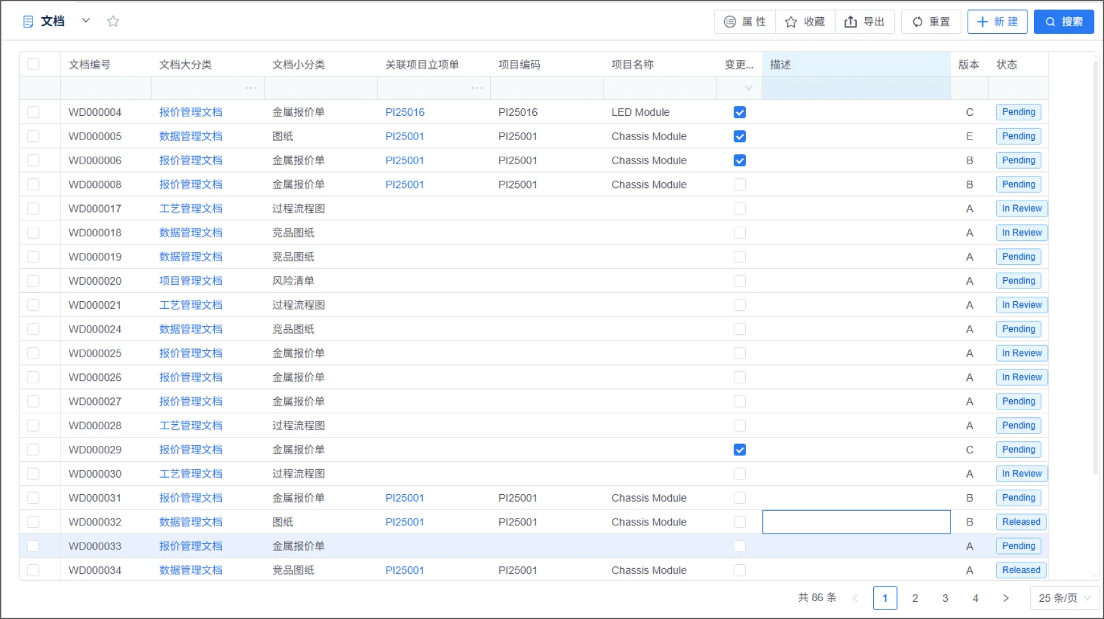Uncheck the 变更 checkbox for WD000006
Viewport: 1104px width, 619px height.
point(739,160)
